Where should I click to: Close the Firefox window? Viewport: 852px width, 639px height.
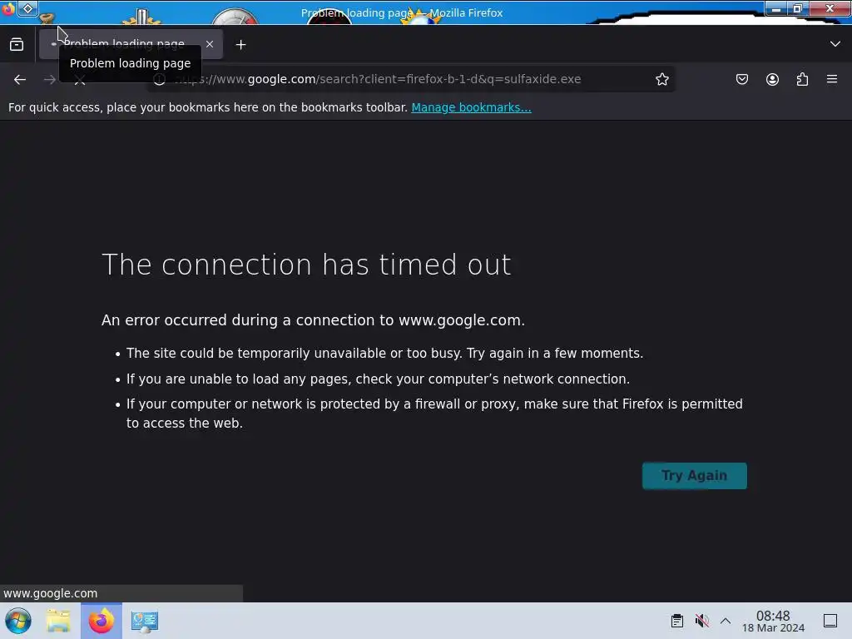830,8
